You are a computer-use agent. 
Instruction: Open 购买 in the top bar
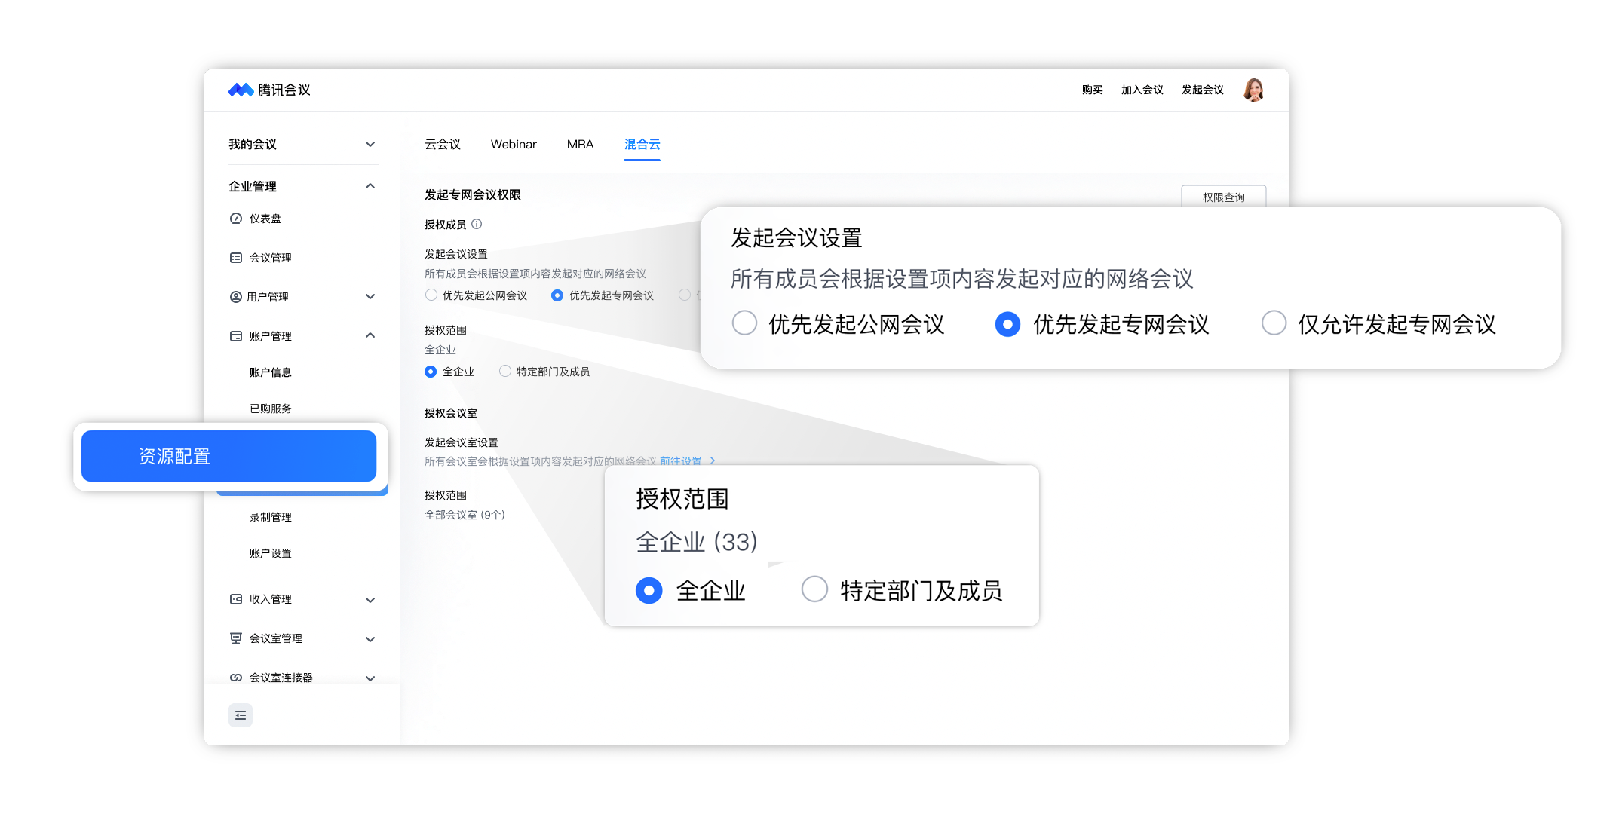coord(1092,90)
